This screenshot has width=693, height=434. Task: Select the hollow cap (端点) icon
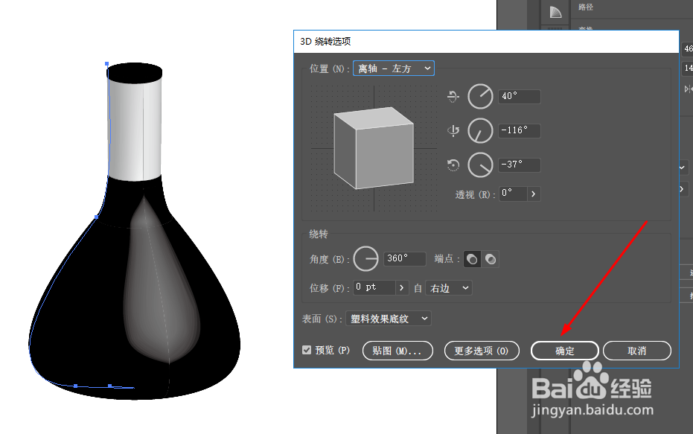[491, 259]
